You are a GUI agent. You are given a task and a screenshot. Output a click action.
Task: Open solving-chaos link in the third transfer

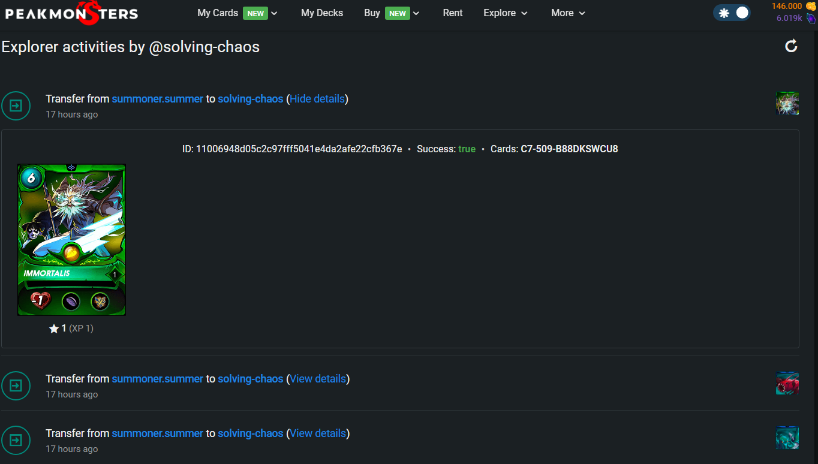[251, 433]
